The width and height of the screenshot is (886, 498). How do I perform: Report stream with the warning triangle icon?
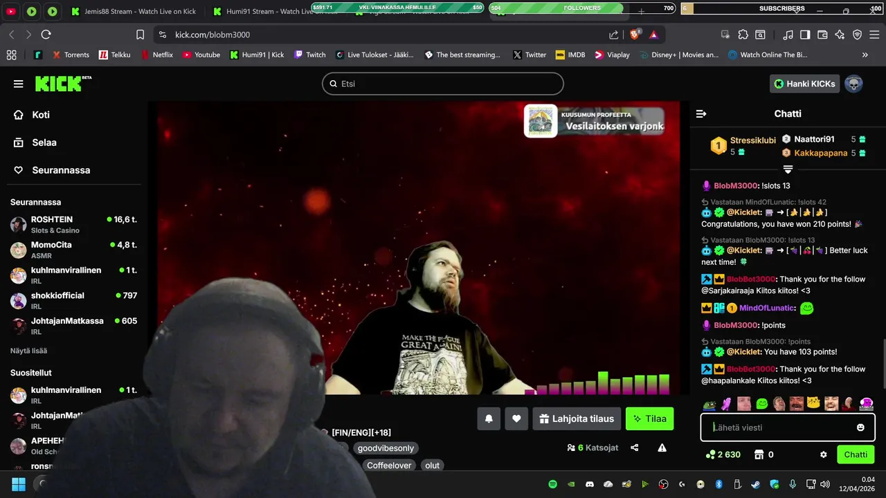tap(662, 448)
